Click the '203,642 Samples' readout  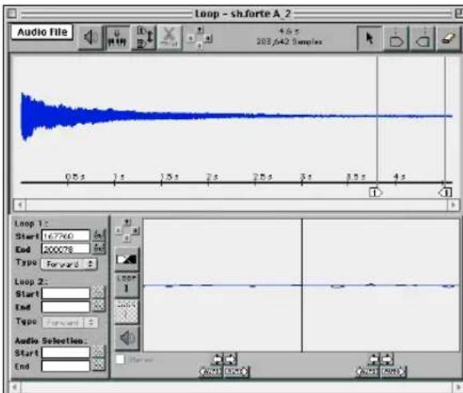(x=289, y=42)
